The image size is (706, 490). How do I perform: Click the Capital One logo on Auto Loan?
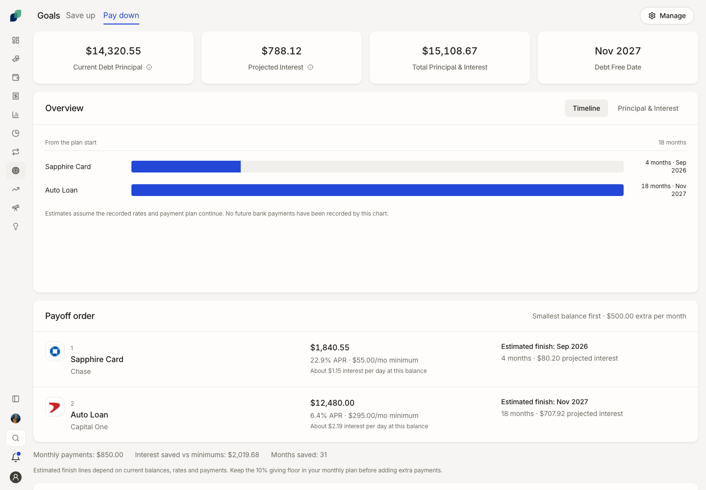click(55, 407)
